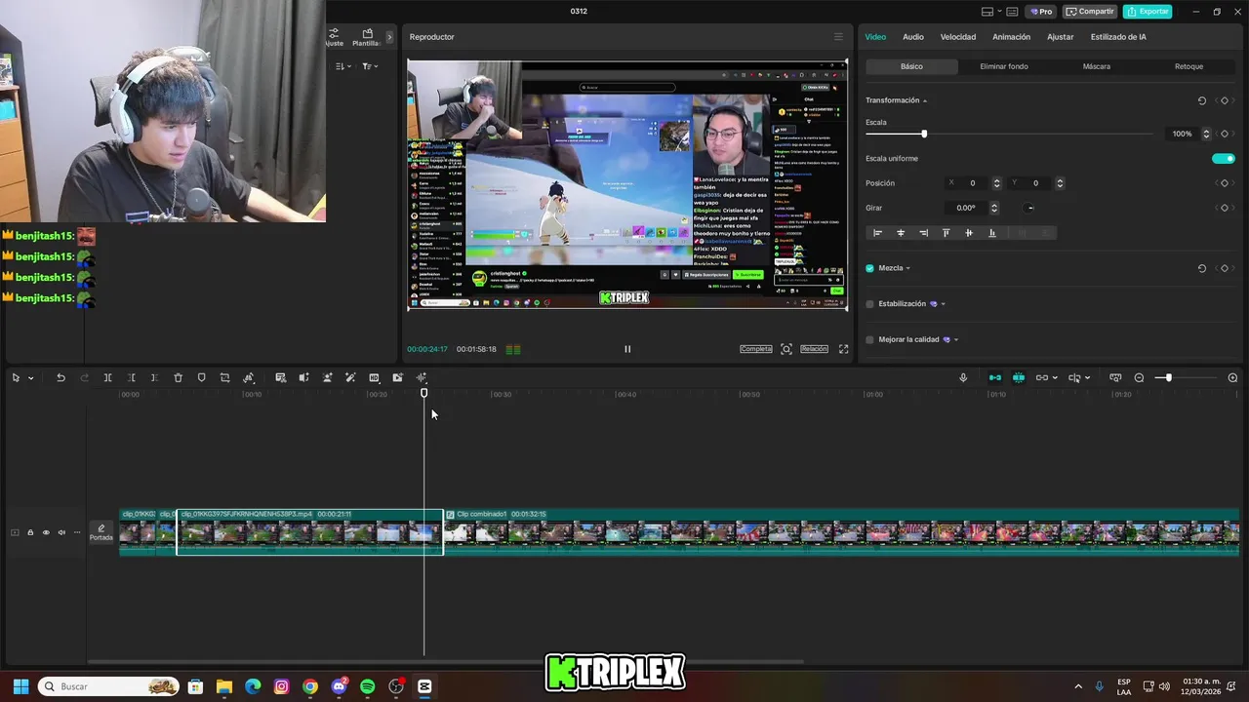Collapse the Transformación section

point(925,101)
